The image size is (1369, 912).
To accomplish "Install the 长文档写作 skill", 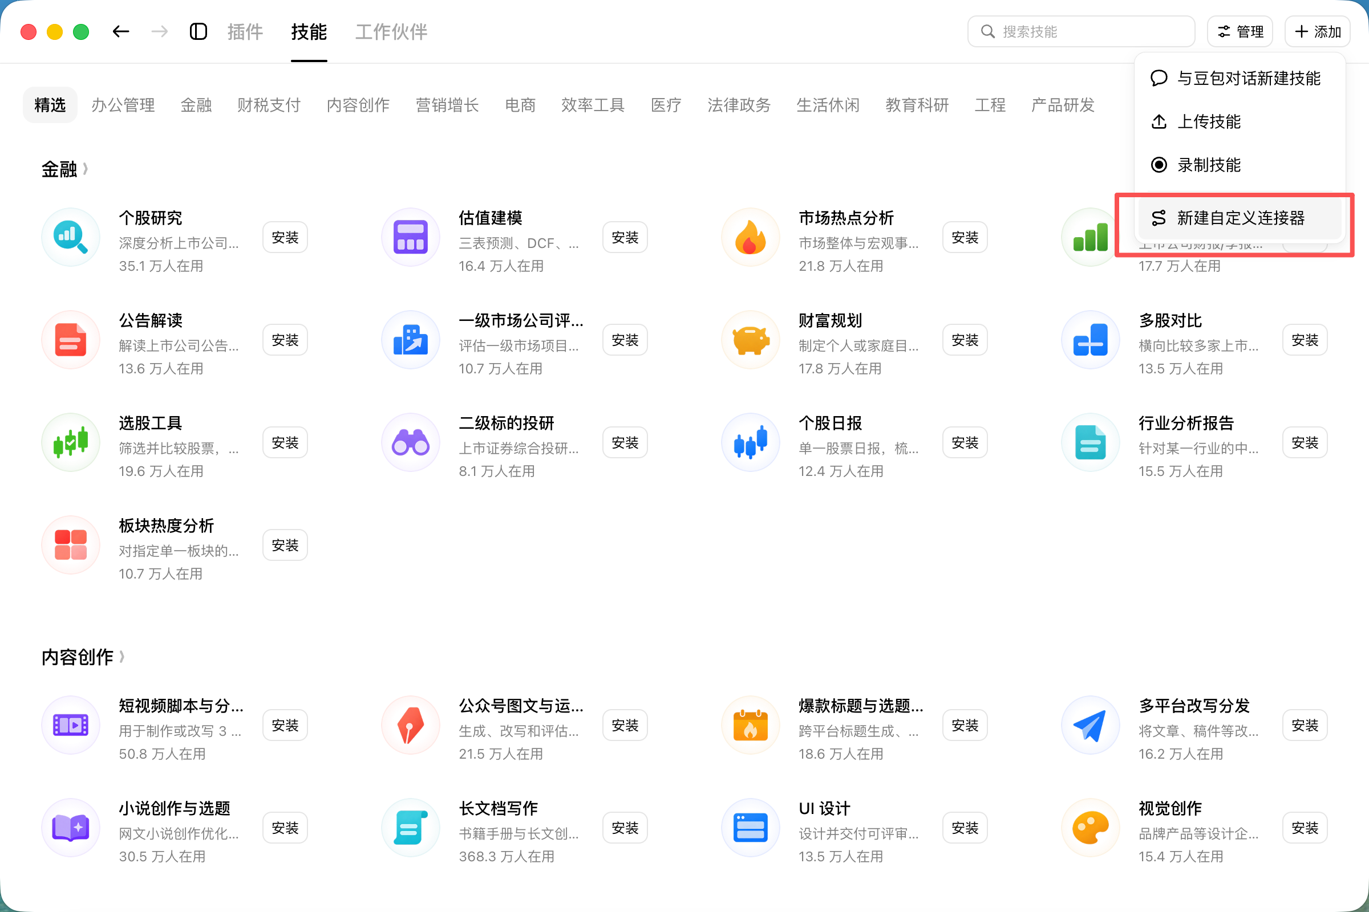I will coord(625,828).
